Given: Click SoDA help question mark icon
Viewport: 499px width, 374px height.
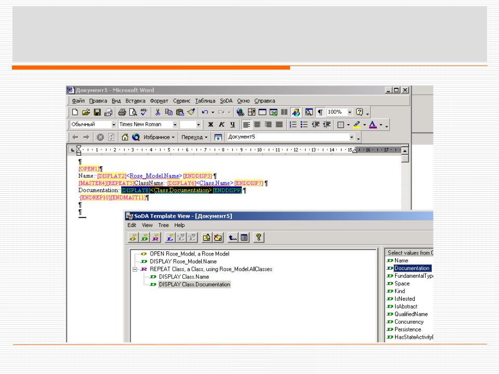Looking at the screenshot, I should tap(258, 237).
